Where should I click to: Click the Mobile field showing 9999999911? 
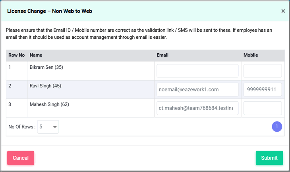click(x=263, y=89)
